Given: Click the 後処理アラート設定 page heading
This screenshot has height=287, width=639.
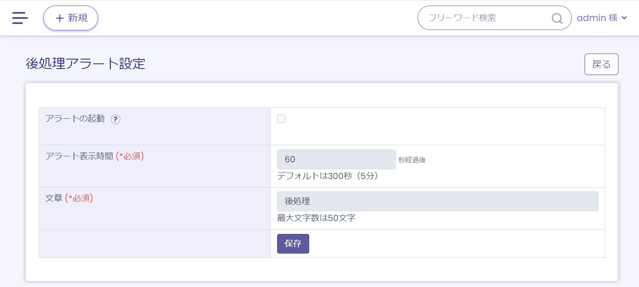Looking at the screenshot, I should click(85, 64).
